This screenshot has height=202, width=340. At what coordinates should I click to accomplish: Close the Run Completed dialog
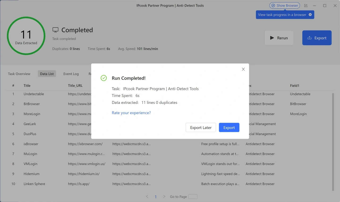(243, 69)
